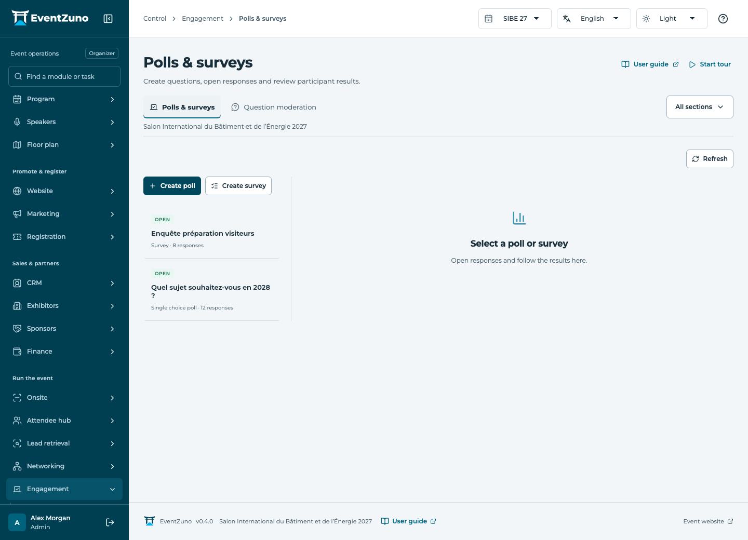Click the Refresh button

click(710, 159)
